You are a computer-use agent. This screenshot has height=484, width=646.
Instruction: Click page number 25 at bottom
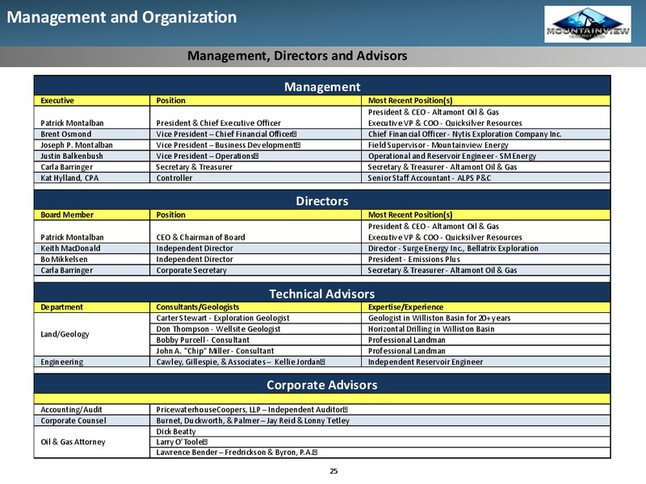tap(333, 471)
